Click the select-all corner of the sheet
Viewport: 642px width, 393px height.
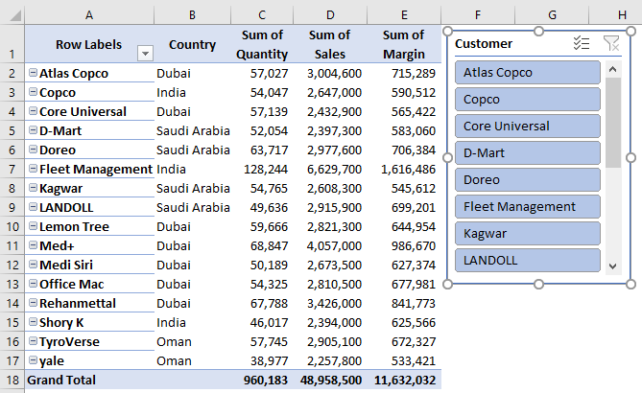pyautogui.click(x=12, y=14)
